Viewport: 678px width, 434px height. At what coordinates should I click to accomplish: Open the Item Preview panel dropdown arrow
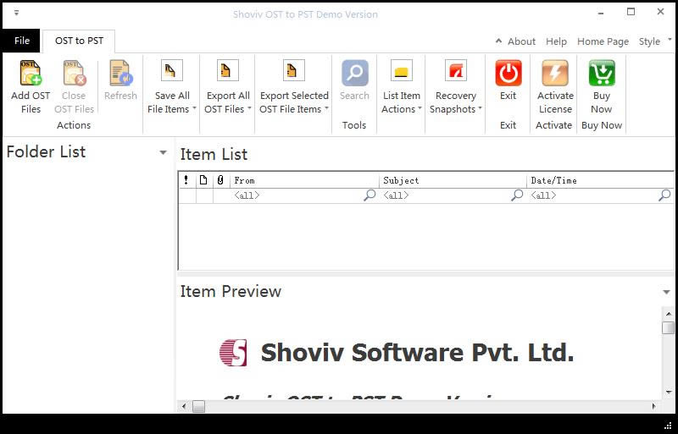[x=666, y=293]
